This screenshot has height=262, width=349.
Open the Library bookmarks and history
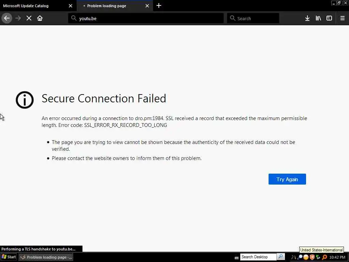pos(318,18)
